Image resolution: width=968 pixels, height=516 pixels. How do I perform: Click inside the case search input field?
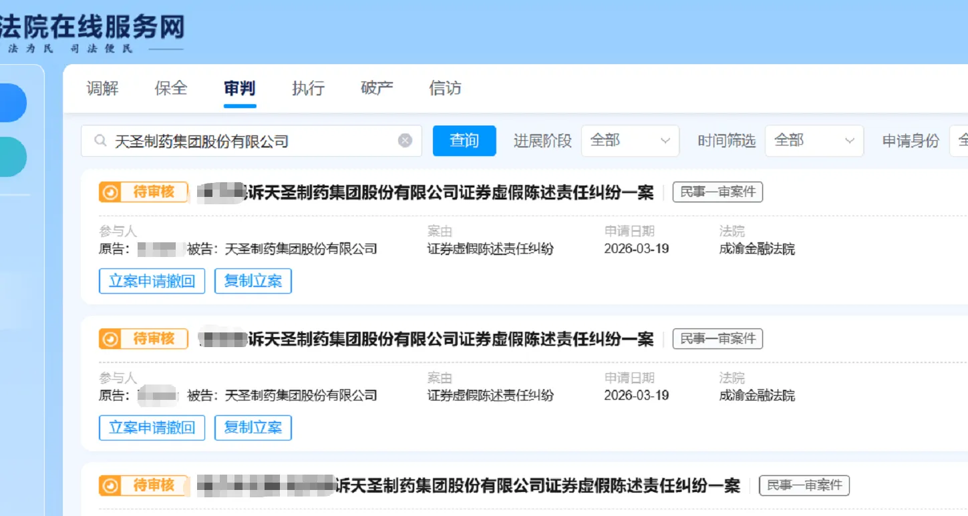pos(254,140)
